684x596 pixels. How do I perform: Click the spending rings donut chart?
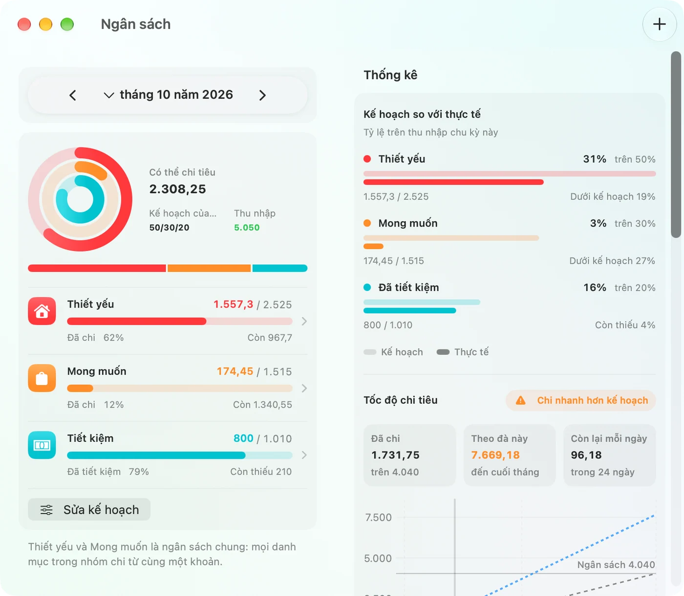(x=80, y=199)
